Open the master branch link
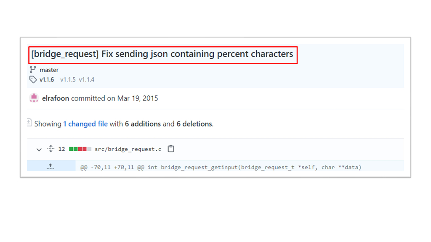The height and width of the screenshot is (242, 431). [49, 70]
